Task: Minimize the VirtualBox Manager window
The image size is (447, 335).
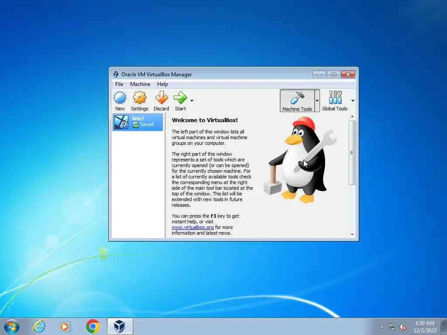Action: click(x=319, y=75)
